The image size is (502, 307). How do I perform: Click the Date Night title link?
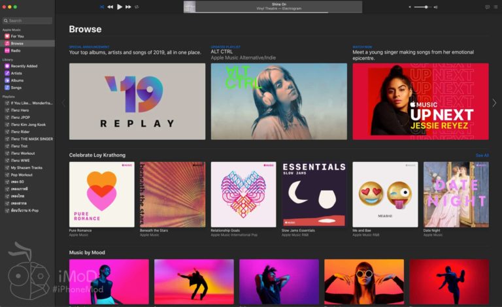[x=432, y=230]
